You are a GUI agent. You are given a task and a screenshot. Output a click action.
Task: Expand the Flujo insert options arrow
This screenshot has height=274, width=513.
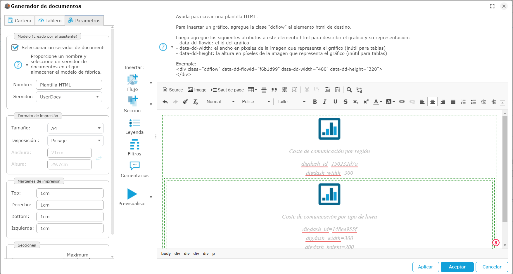[151, 83]
